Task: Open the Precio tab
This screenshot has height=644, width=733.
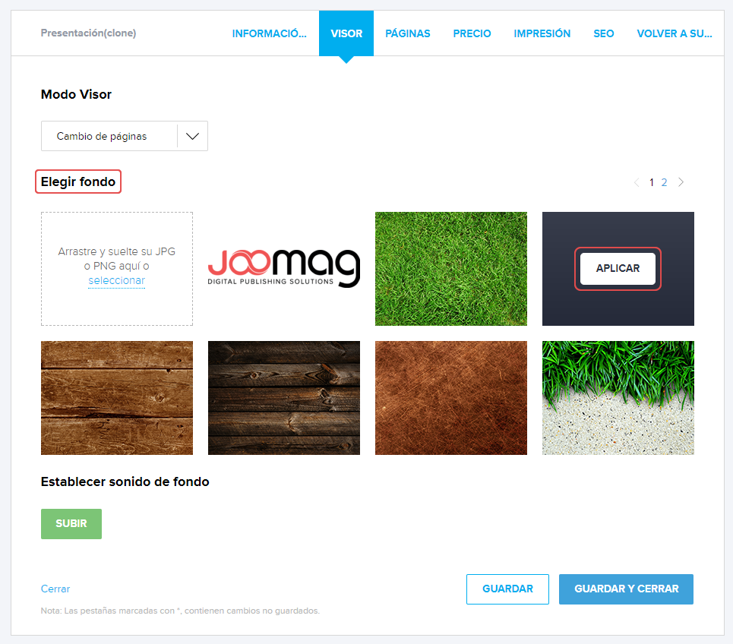Action: pyautogui.click(x=472, y=33)
